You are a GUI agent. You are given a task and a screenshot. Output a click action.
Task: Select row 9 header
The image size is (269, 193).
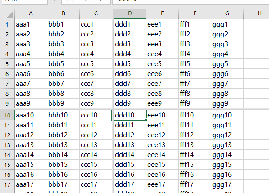coord(7,103)
